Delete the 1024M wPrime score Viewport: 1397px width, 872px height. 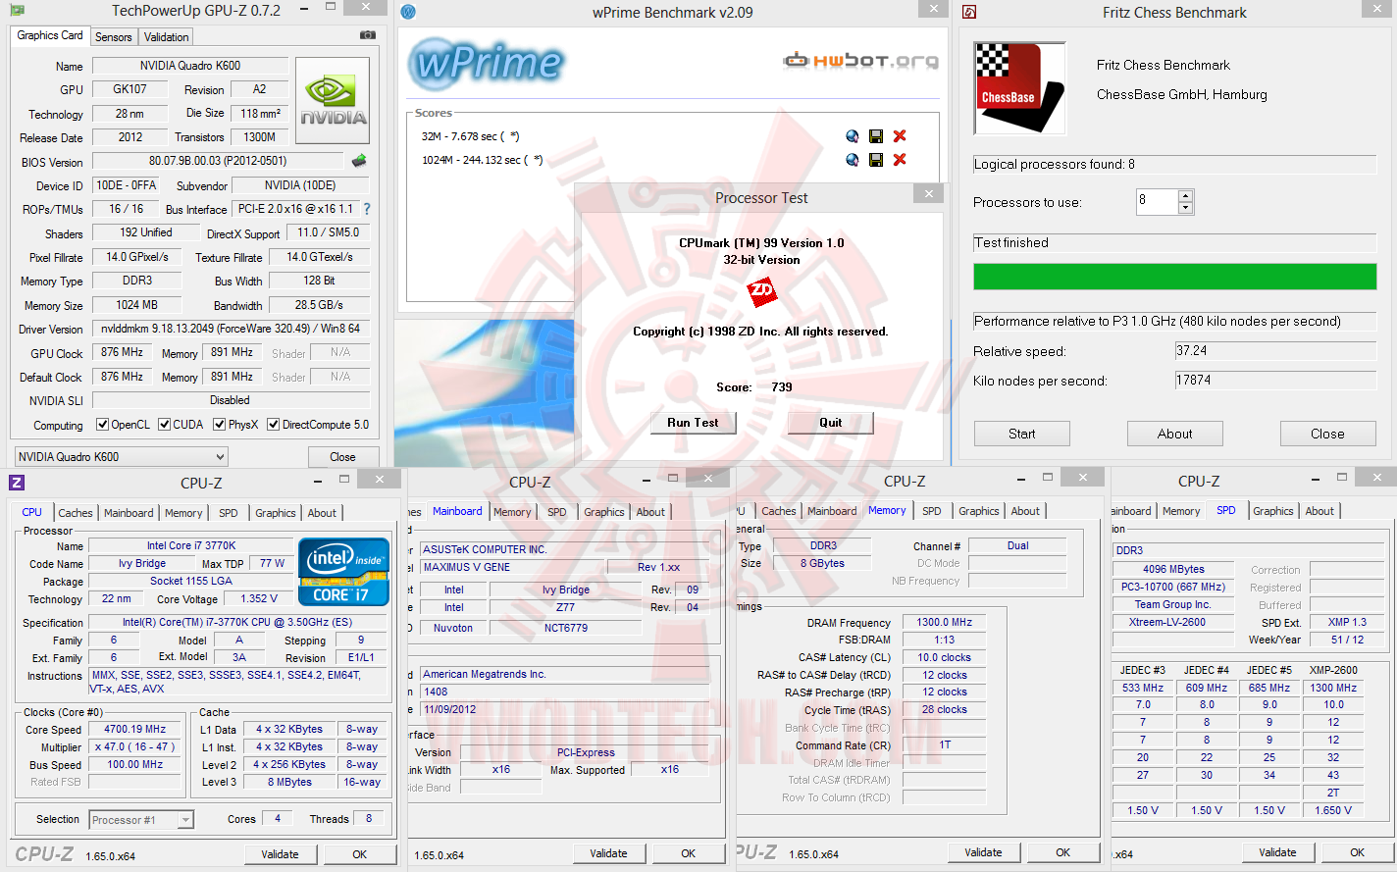coord(900,160)
